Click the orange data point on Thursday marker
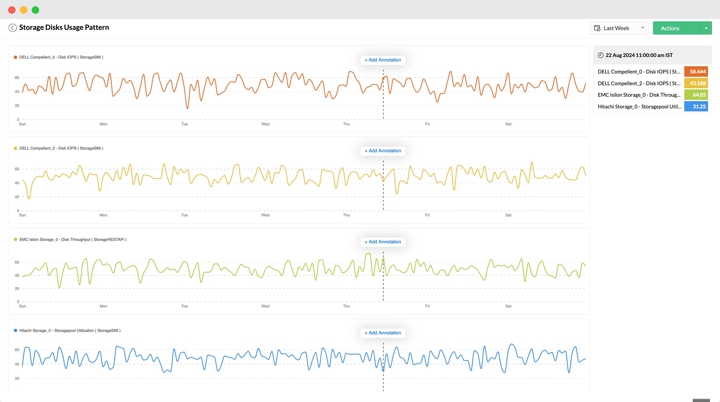 [383, 78]
